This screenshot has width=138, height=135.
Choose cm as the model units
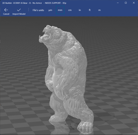click(x=70, y=10)
